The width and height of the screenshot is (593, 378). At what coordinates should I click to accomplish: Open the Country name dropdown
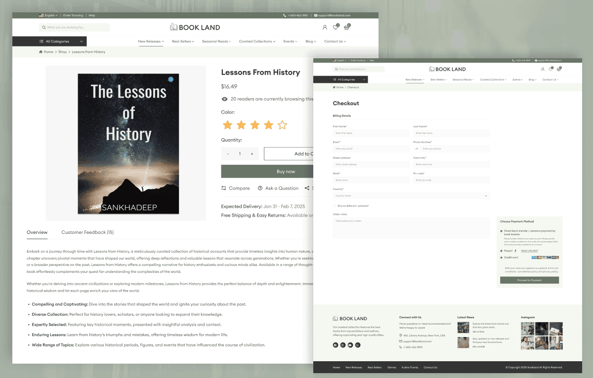click(x=411, y=196)
